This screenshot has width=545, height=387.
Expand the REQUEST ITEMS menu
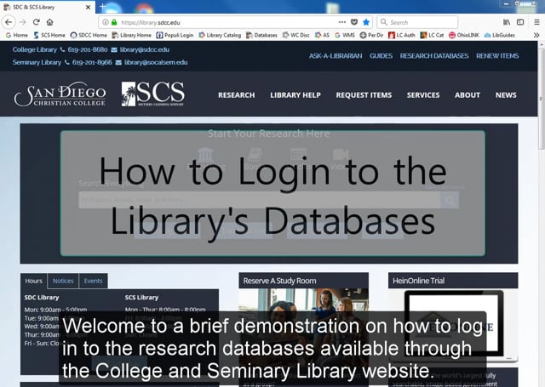coord(364,95)
